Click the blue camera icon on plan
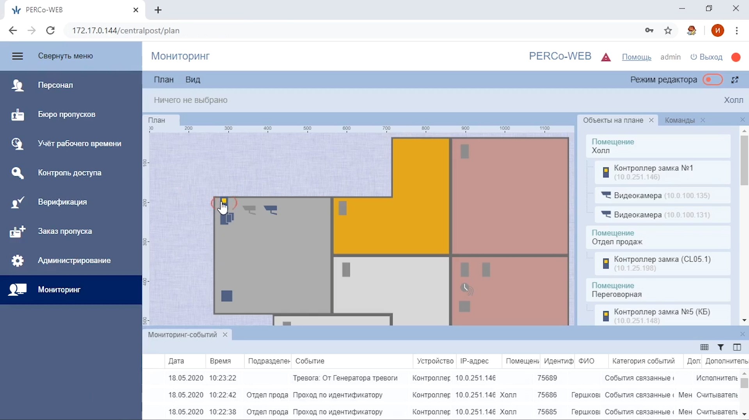 [271, 210]
